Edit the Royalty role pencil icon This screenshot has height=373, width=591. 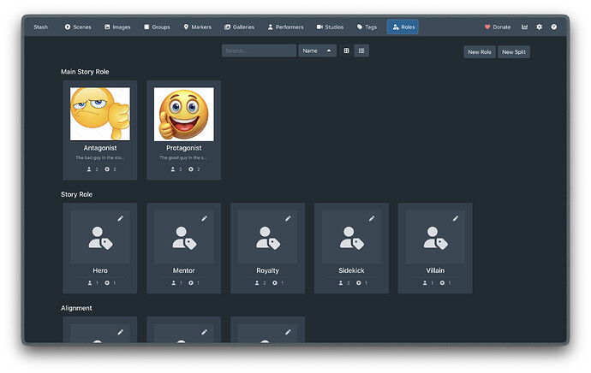coord(288,219)
